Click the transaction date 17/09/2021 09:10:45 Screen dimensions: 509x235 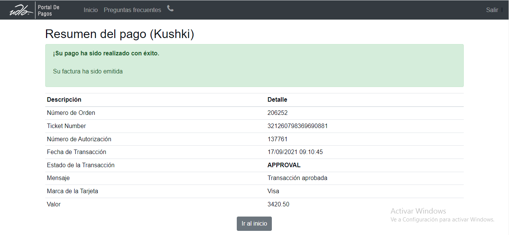coord(295,152)
